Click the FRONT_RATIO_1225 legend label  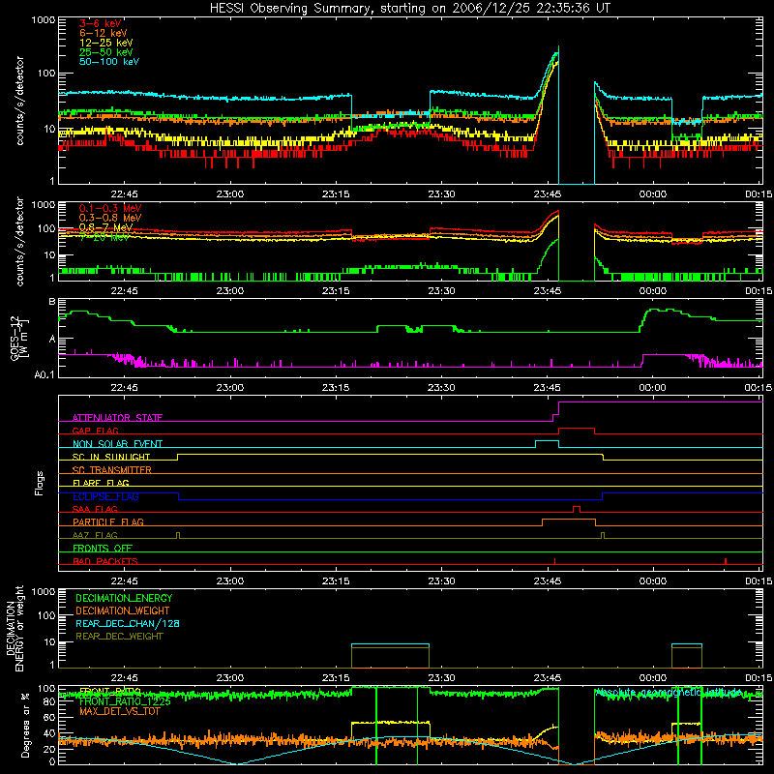click(x=125, y=701)
